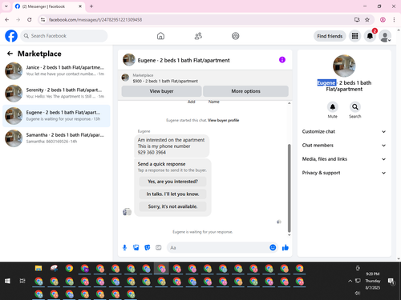The width and height of the screenshot is (401, 300).
Task: Expand the Privacy & support section
Action: pos(344,173)
